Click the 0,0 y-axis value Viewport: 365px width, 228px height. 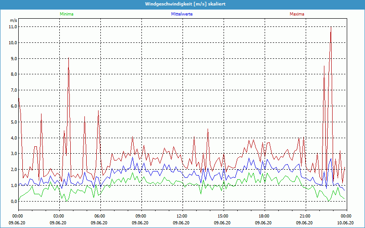point(14,201)
